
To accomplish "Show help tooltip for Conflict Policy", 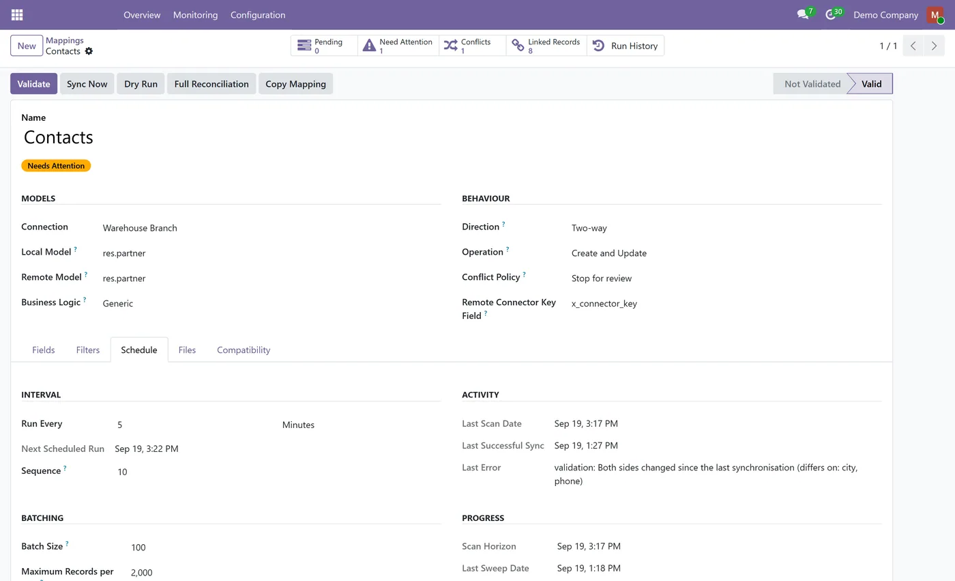I will click(x=524, y=275).
